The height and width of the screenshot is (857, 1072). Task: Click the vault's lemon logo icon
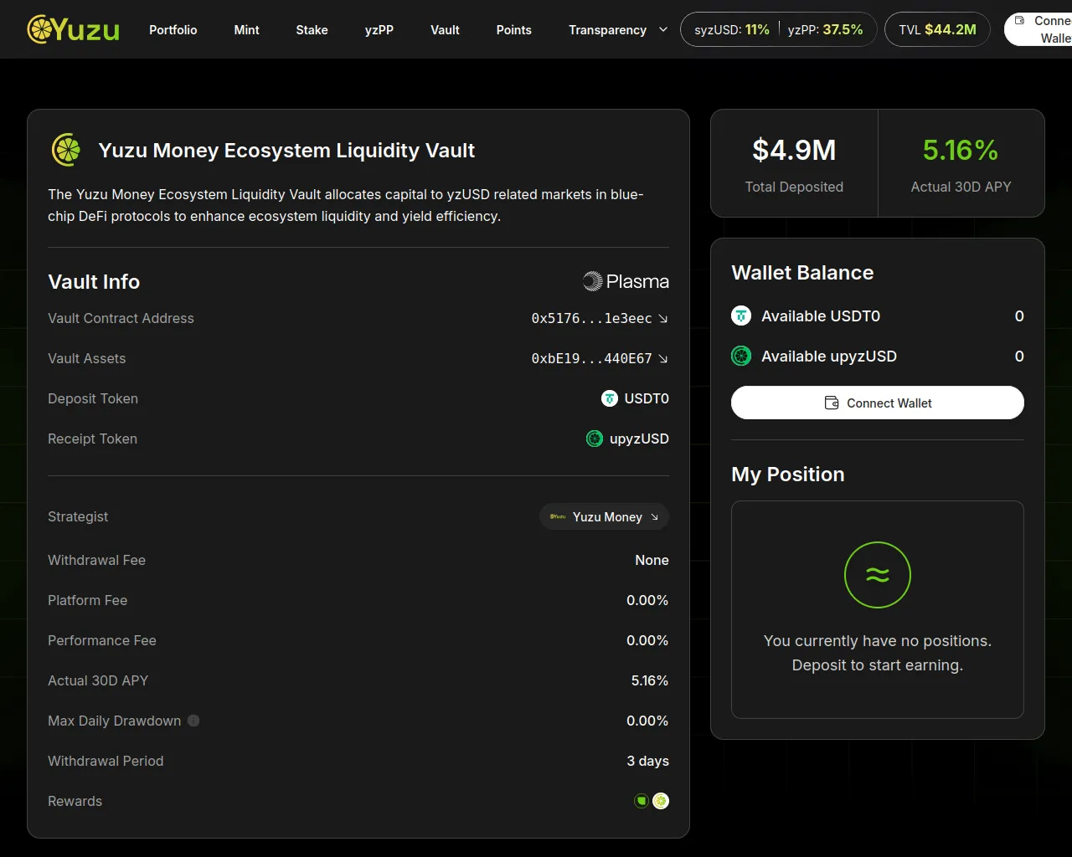(x=67, y=151)
